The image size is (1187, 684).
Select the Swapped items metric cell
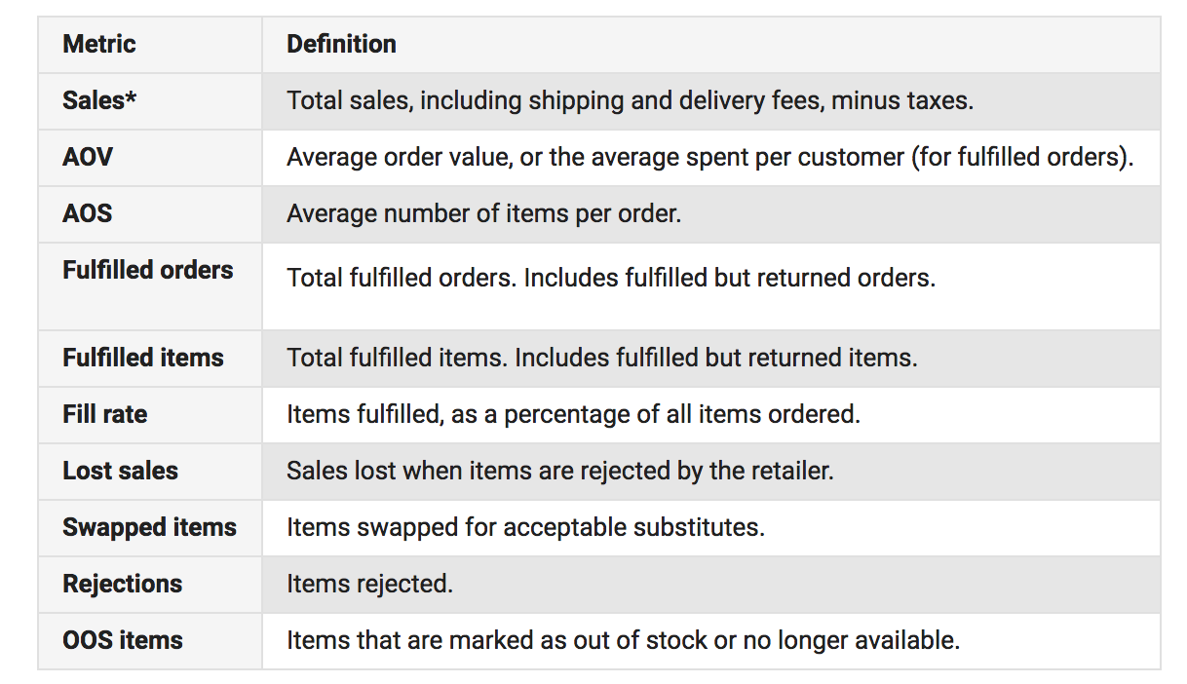click(150, 527)
